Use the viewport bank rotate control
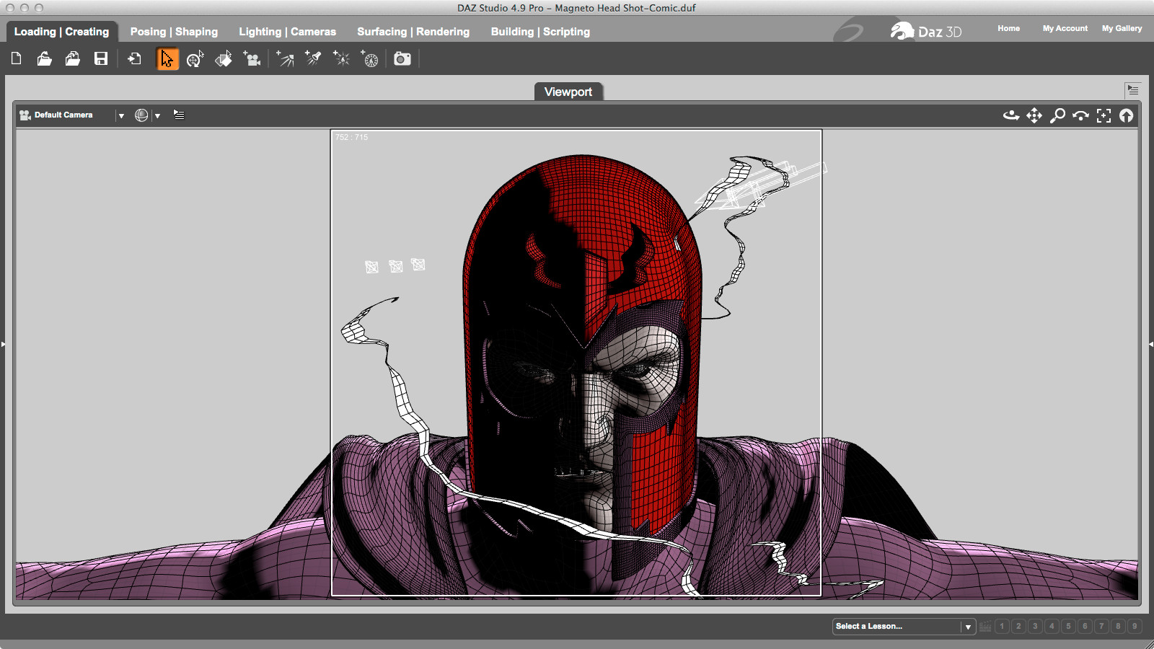 pyautogui.click(x=1080, y=115)
